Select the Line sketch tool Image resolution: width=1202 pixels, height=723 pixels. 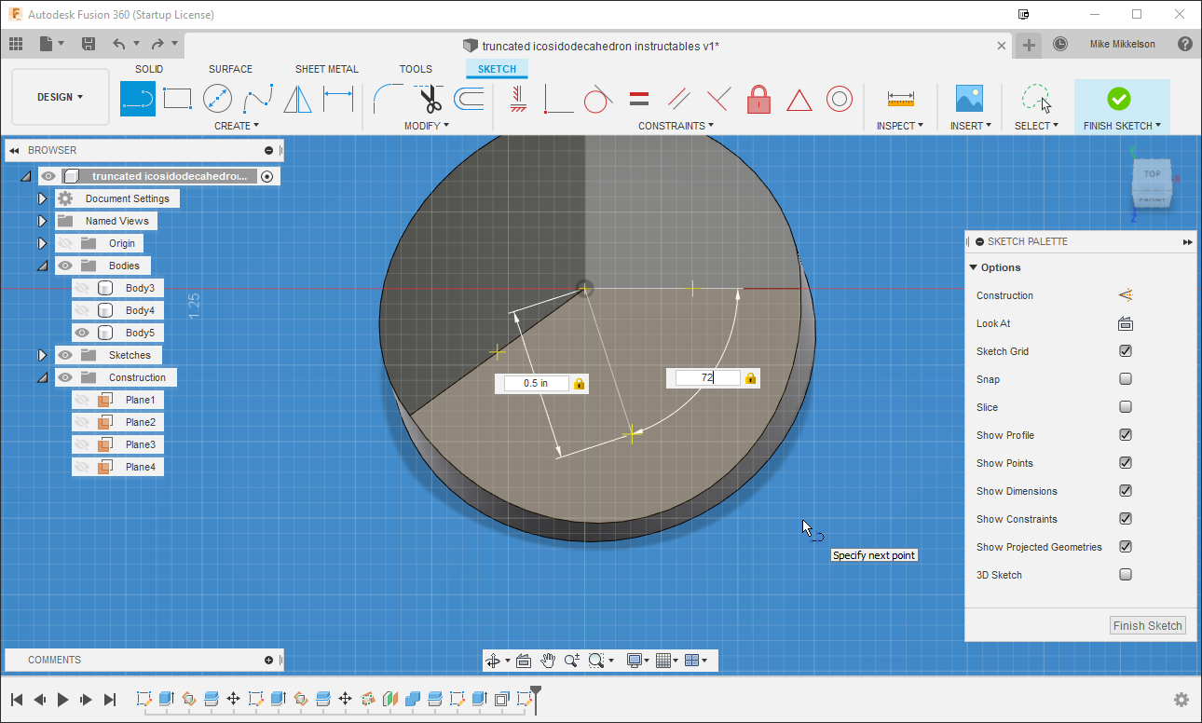(138, 98)
